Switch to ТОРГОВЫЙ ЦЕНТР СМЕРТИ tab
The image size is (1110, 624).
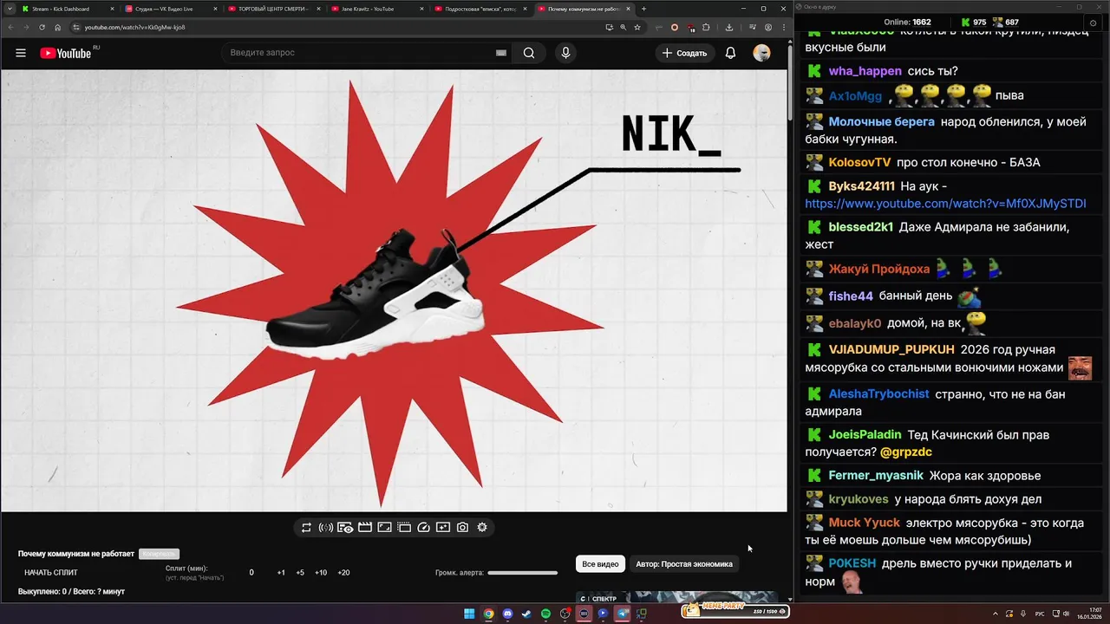pyautogui.click(x=274, y=9)
